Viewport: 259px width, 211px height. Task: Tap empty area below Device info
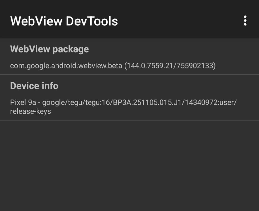click(x=129, y=165)
